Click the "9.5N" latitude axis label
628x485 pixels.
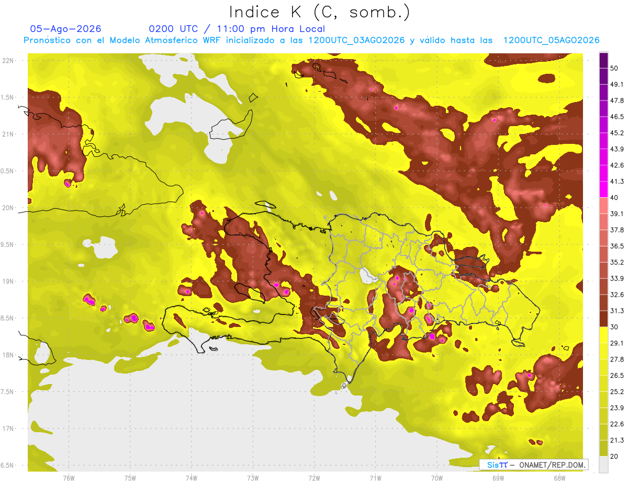pos(7,245)
